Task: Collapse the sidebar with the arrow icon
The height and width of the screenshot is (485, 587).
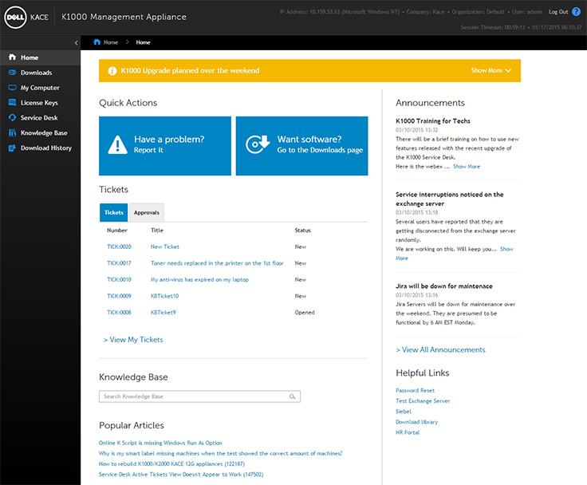Action: 76,43
